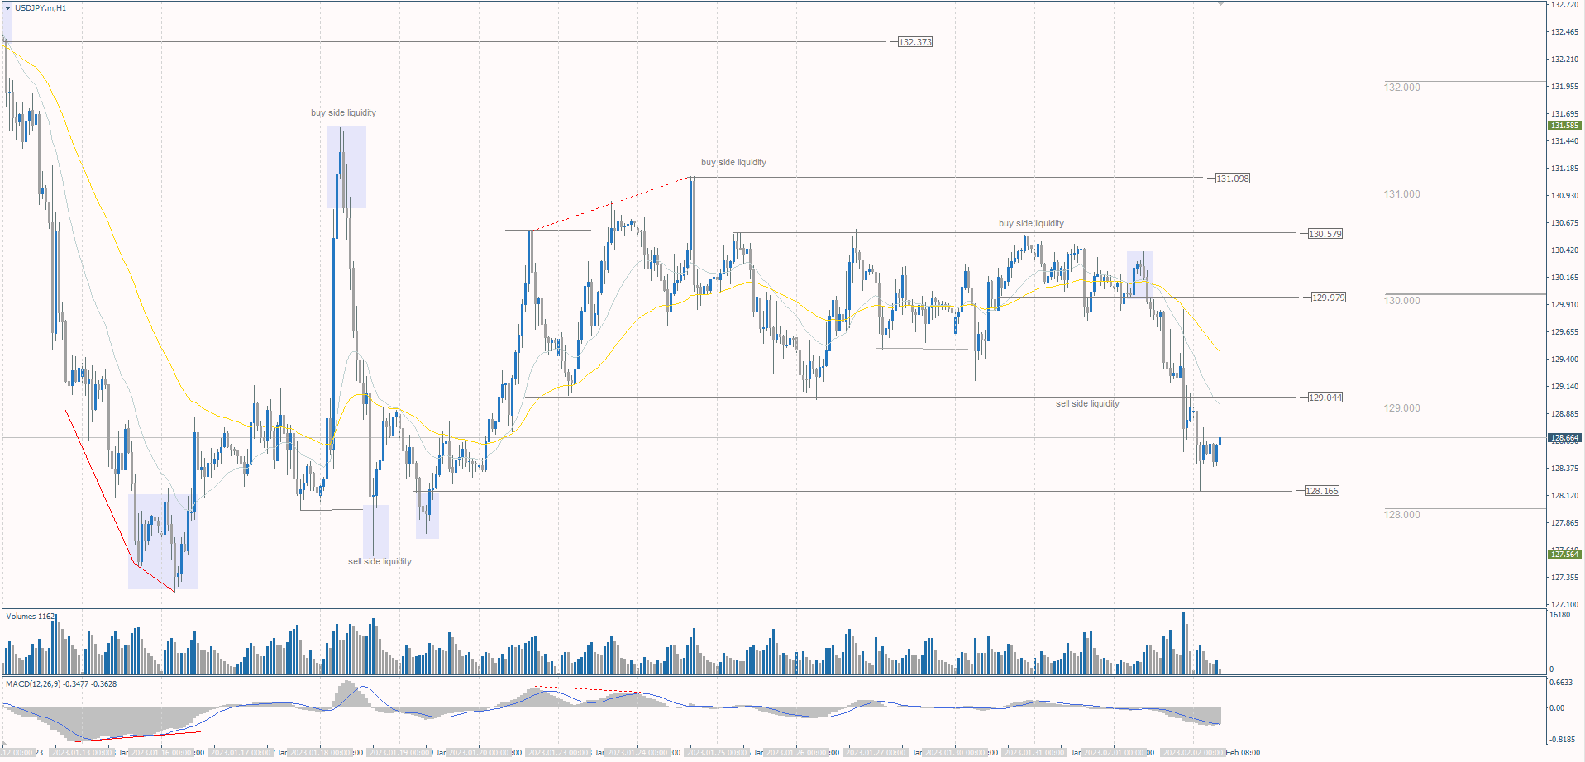Screen dimensions: 1585x762
Task: Click the 0.6633 MACD scale value
Action: pyautogui.click(x=1561, y=683)
